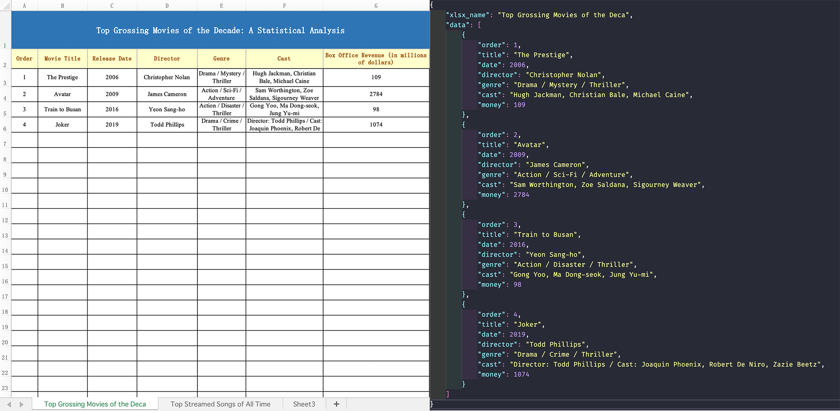Click the Director header cell
This screenshot has height=411, width=840.
coord(167,59)
